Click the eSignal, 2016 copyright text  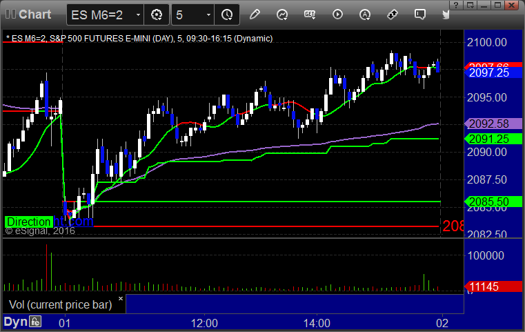click(x=40, y=231)
